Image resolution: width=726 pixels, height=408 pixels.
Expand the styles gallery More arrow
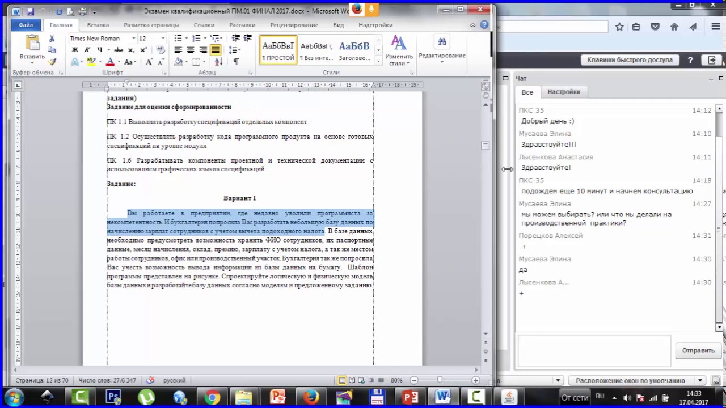click(378, 59)
